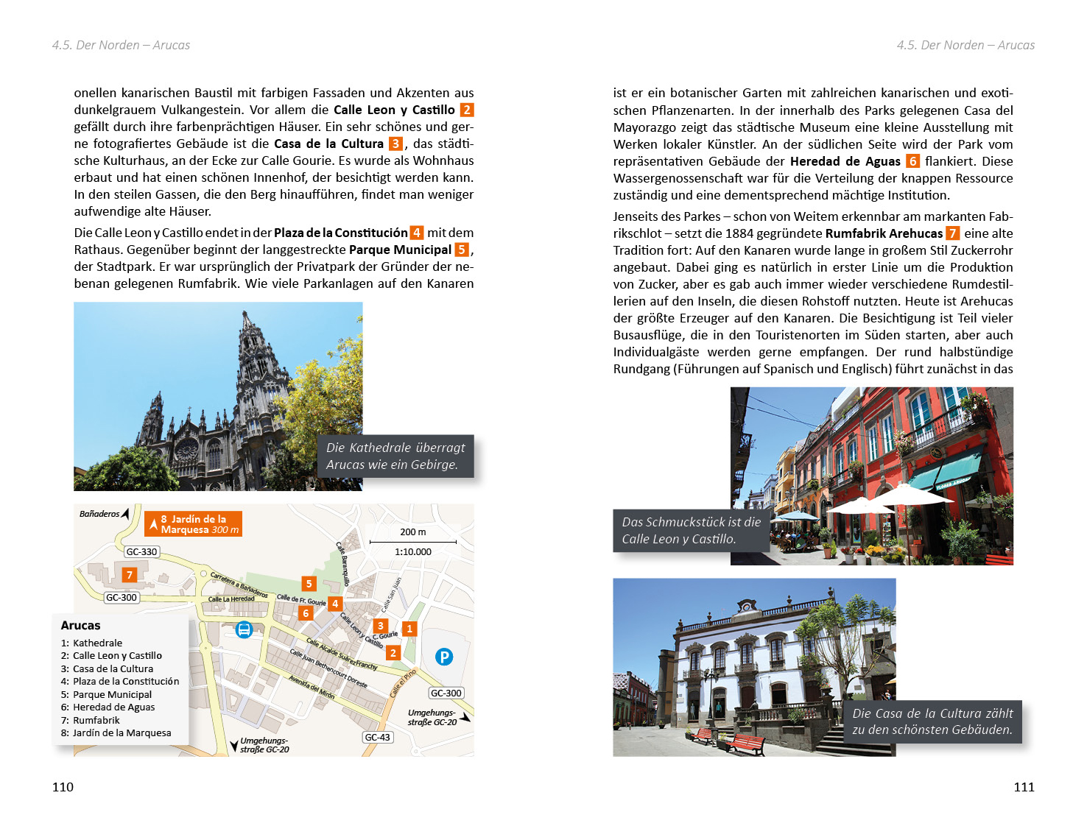Open the Casa de la Cultura building photo
Screen dimensions: 1087x826
[x=754, y=667]
